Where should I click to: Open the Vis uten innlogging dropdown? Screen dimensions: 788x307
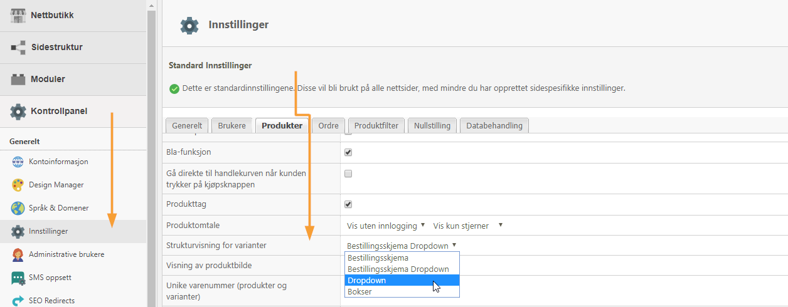click(386, 226)
